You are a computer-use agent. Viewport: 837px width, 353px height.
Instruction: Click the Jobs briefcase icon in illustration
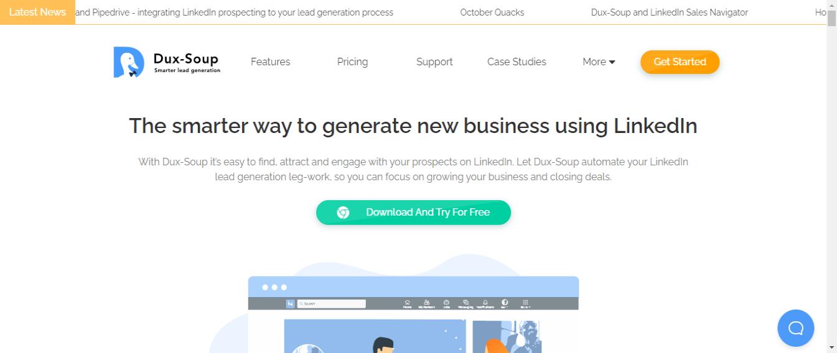pyautogui.click(x=446, y=303)
